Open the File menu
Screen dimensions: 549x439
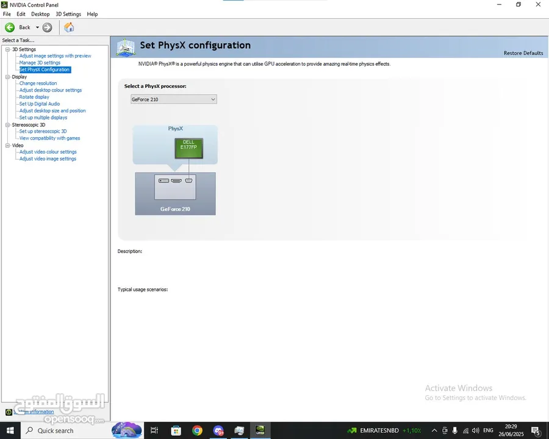7,14
